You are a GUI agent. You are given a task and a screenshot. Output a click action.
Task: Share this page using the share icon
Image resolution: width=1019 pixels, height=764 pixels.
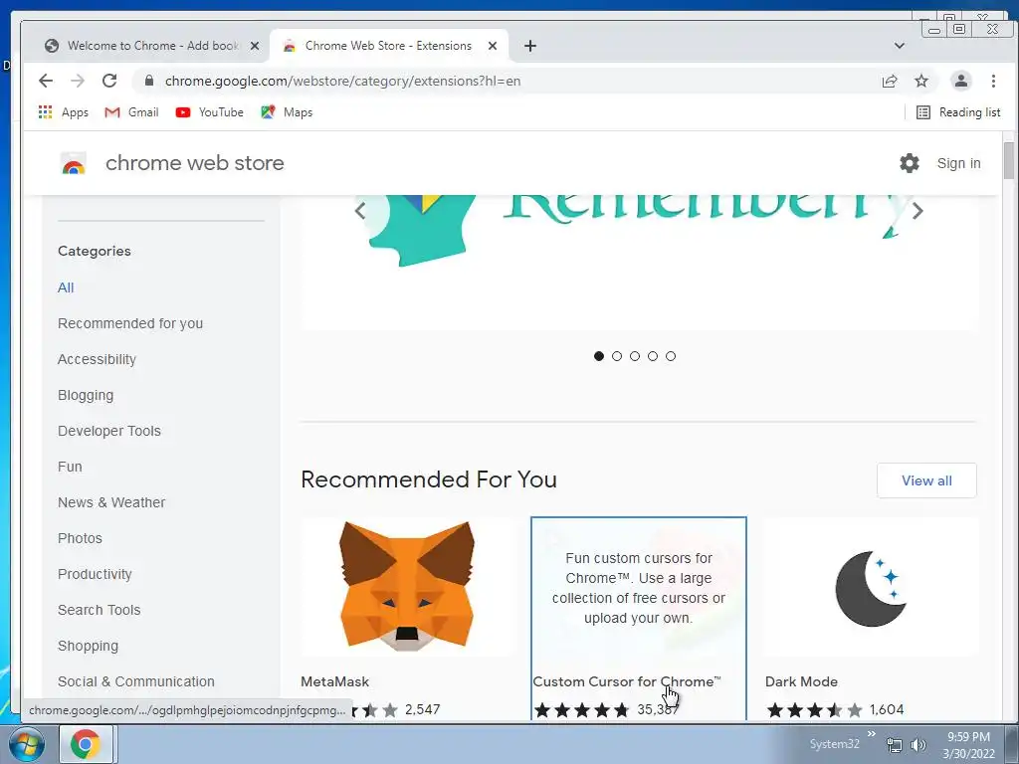tap(889, 81)
